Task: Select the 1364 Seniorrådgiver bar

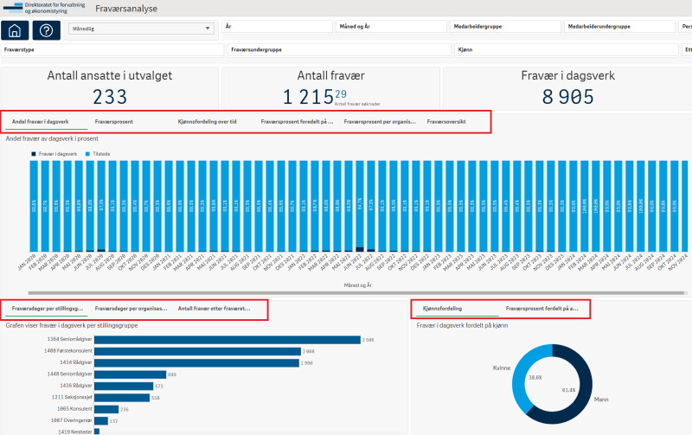Action: click(x=227, y=340)
